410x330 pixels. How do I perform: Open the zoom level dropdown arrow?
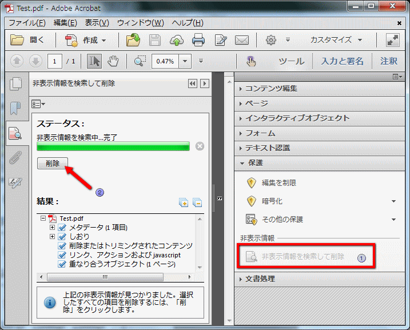pos(185,61)
